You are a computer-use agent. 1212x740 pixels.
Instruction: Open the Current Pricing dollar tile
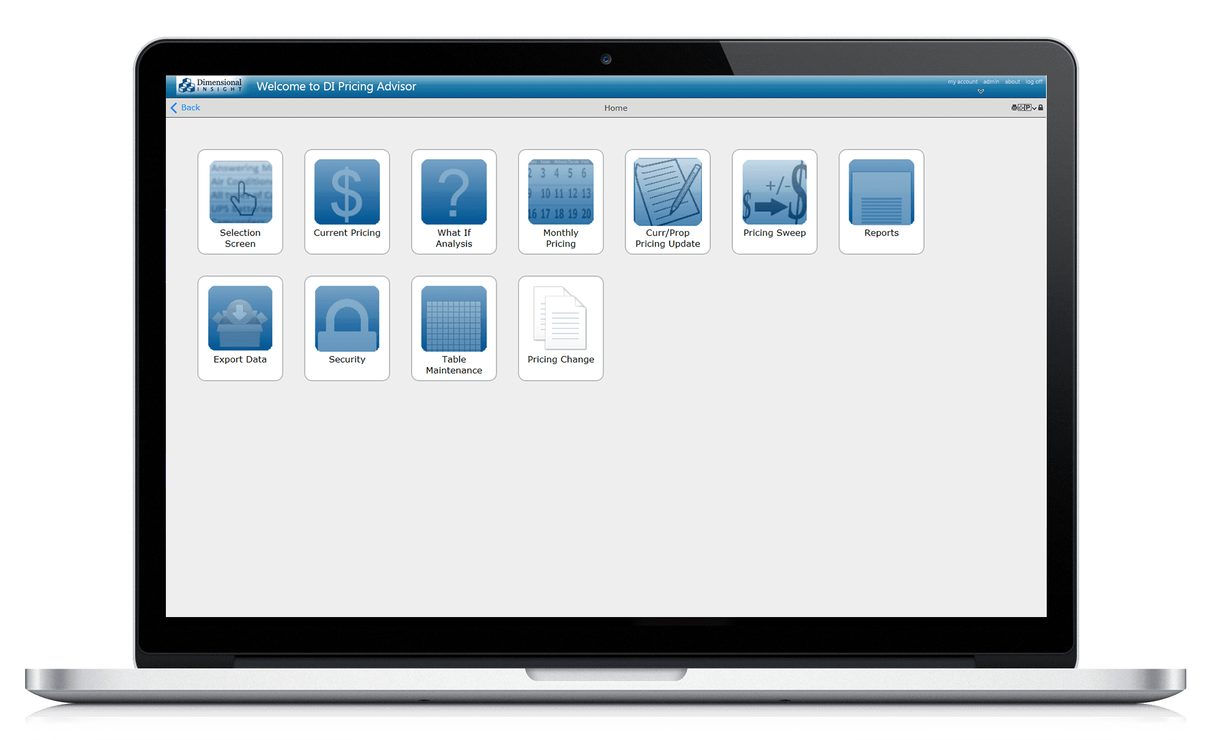click(x=347, y=202)
